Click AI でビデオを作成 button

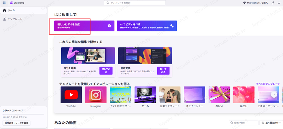pyautogui.click(x=147, y=26)
